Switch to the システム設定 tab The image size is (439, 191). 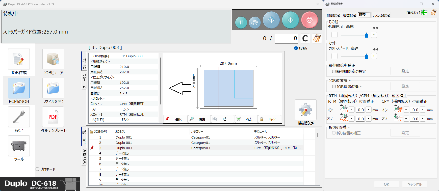[x=381, y=15]
